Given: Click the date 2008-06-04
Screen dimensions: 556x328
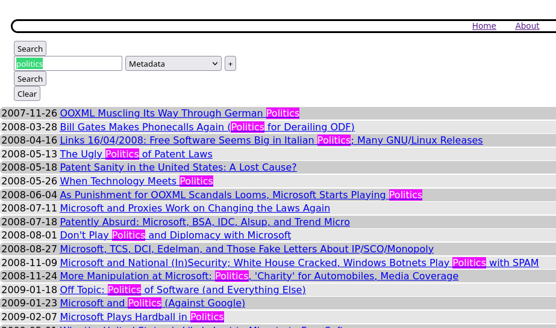Looking at the screenshot, I should click(x=30, y=195).
